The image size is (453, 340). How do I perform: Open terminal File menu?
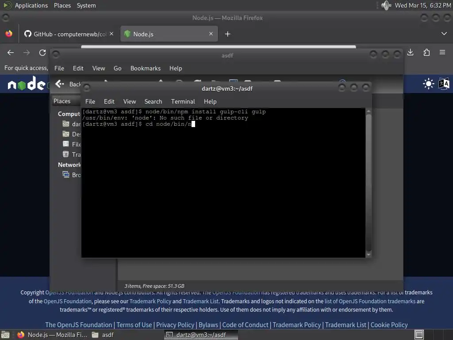tap(90, 101)
